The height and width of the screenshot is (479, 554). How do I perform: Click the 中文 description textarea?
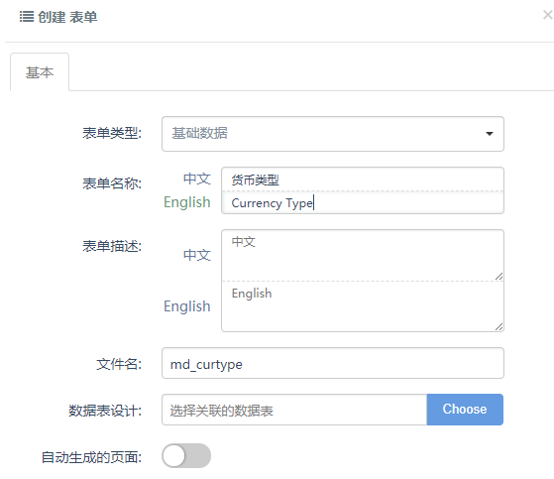coord(363,255)
